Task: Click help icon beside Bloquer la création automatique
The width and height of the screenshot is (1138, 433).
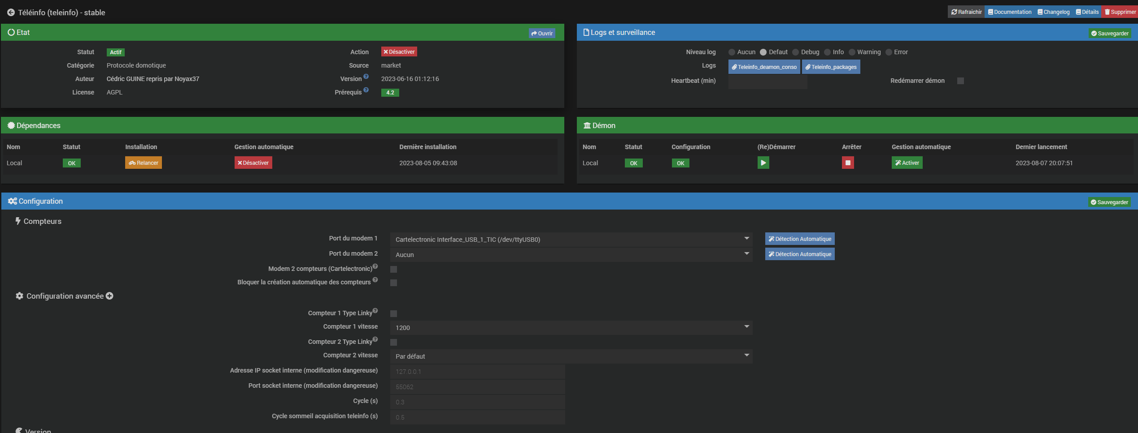Action: 375,280
